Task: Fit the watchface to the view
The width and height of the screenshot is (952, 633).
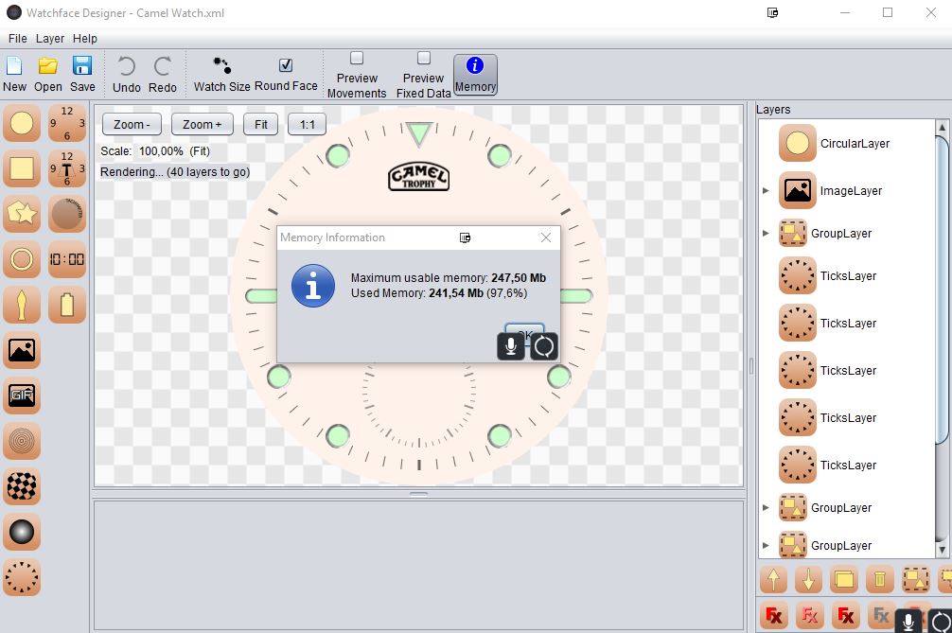Action: 260,124
